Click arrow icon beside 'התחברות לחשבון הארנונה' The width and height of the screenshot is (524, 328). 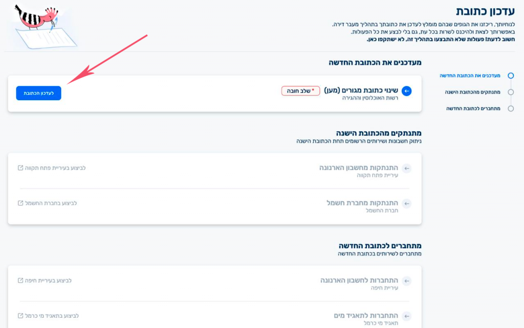(x=407, y=281)
